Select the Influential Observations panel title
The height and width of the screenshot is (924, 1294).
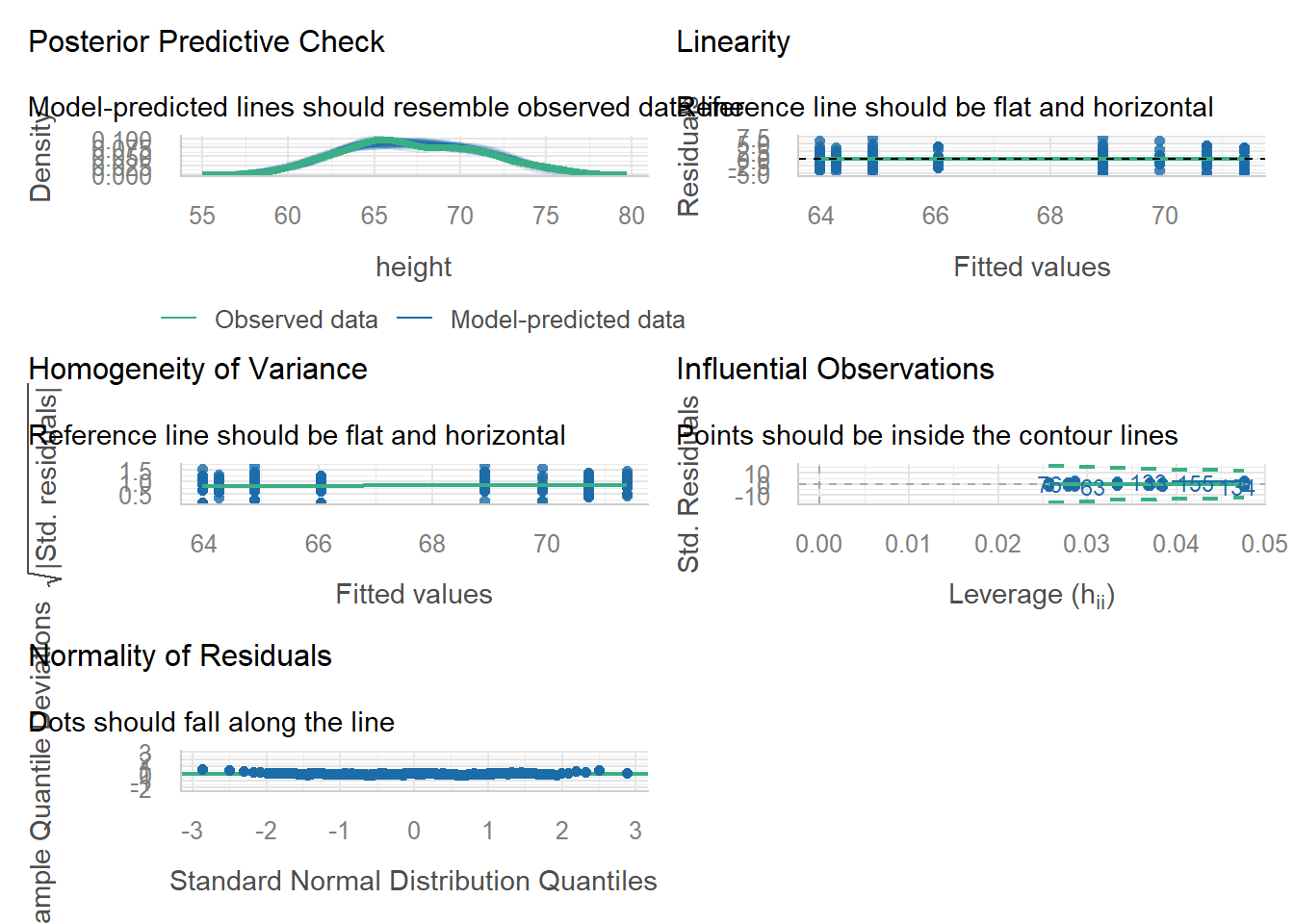point(835,370)
